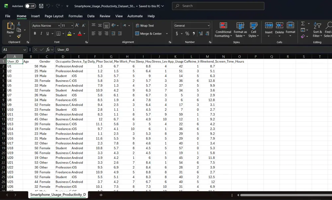This screenshot has width=332, height=200.
Task: Toggle Wrap Text
Action: [x=145, y=26]
